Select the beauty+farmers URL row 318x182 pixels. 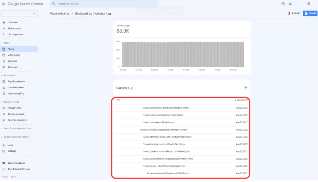tap(181, 159)
